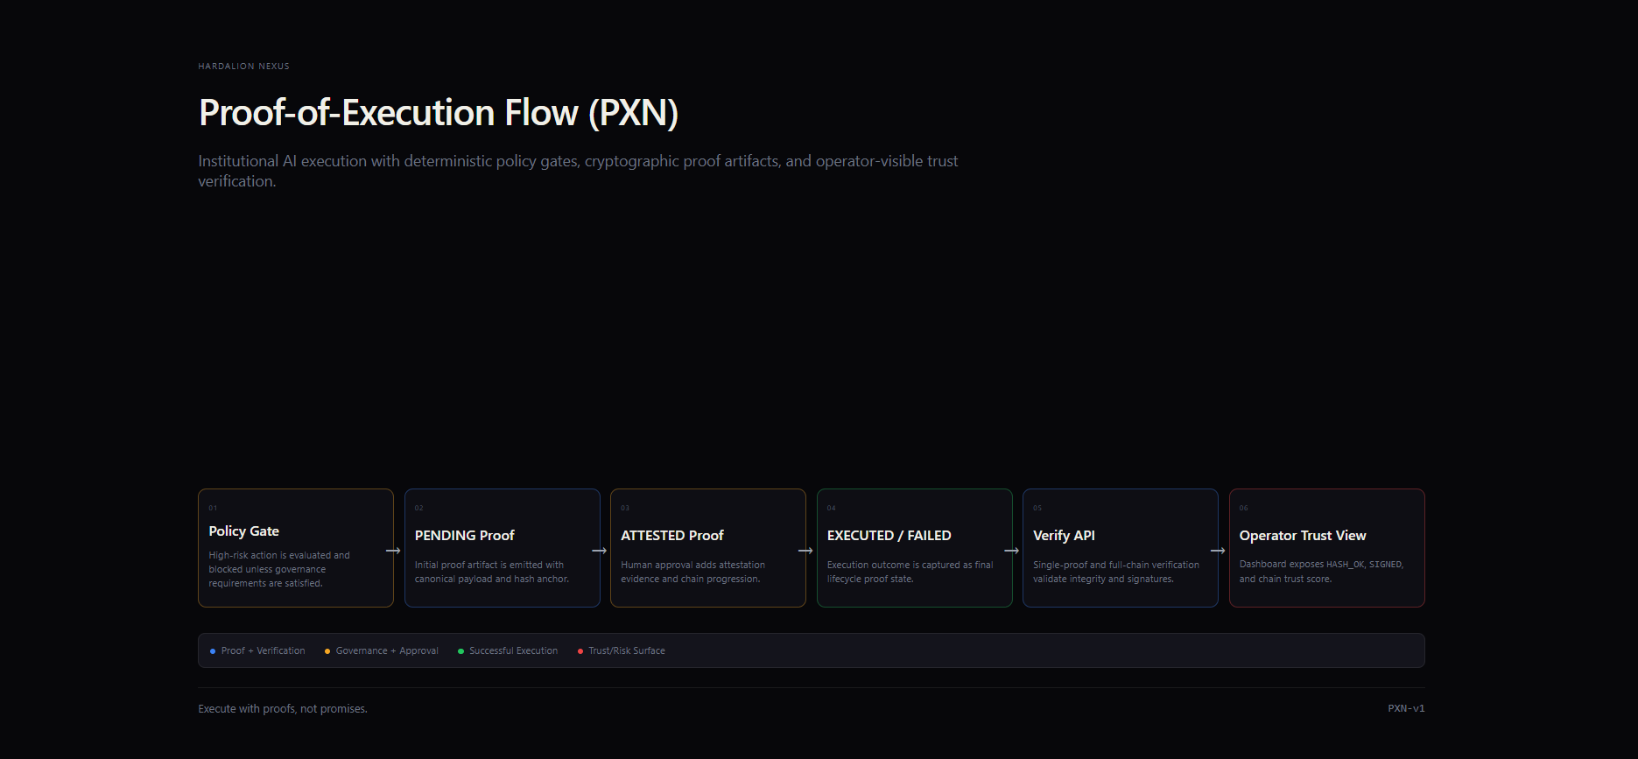Click the Execution outcome is captured description
1638x759 pixels.
click(910, 572)
